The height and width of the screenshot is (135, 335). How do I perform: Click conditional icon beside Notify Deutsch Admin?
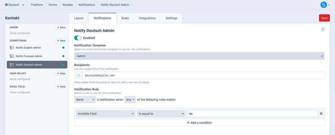12,65
